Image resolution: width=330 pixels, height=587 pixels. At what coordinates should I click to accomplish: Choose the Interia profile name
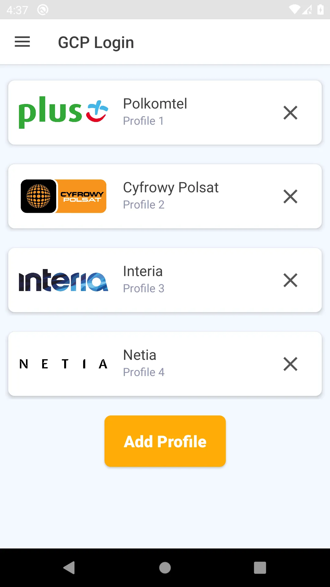[x=143, y=271]
